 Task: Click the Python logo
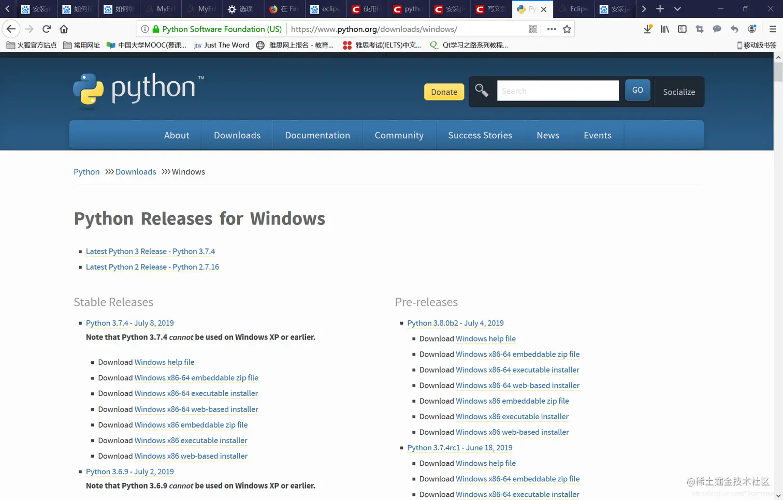tap(138, 90)
